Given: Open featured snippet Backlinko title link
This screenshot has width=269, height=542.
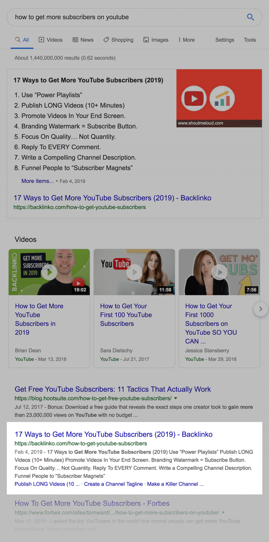Looking at the screenshot, I should (x=112, y=198).
